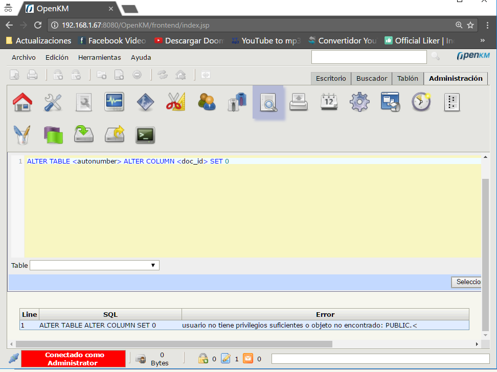The image size is (497, 372).
Task: Expand the bookmarks bar overflow chevron
Action: (x=482, y=40)
